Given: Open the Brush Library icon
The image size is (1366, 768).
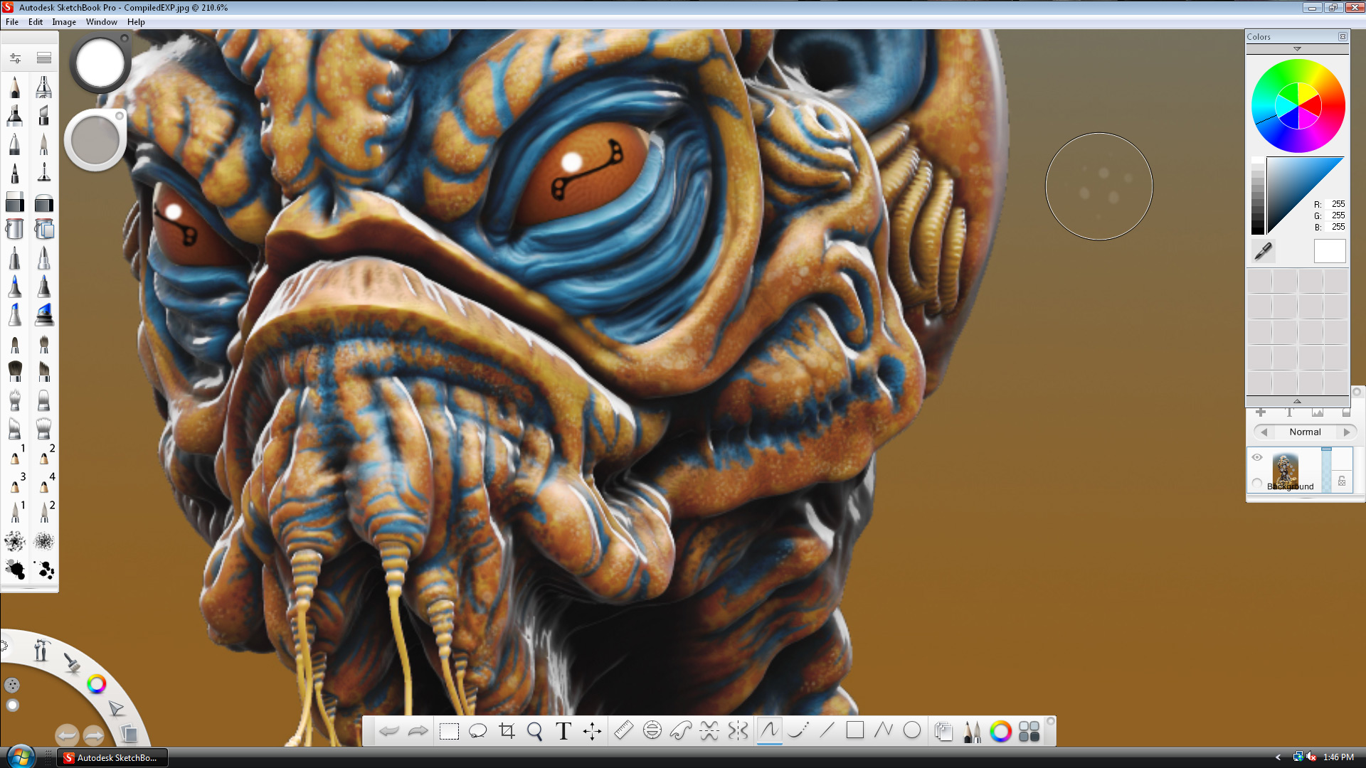Looking at the screenshot, I should click(44, 58).
